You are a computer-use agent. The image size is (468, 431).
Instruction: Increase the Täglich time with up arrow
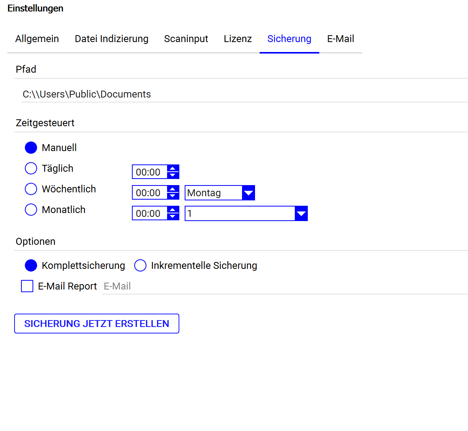pyautogui.click(x=173, y=169)
